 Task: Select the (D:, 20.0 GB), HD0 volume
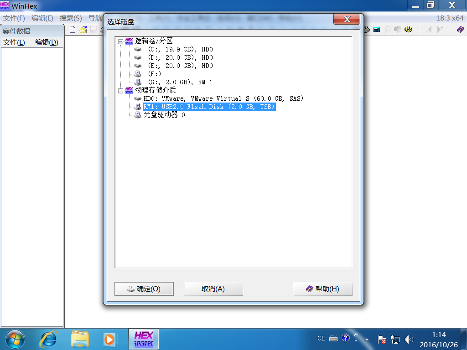tap(180, 57)
